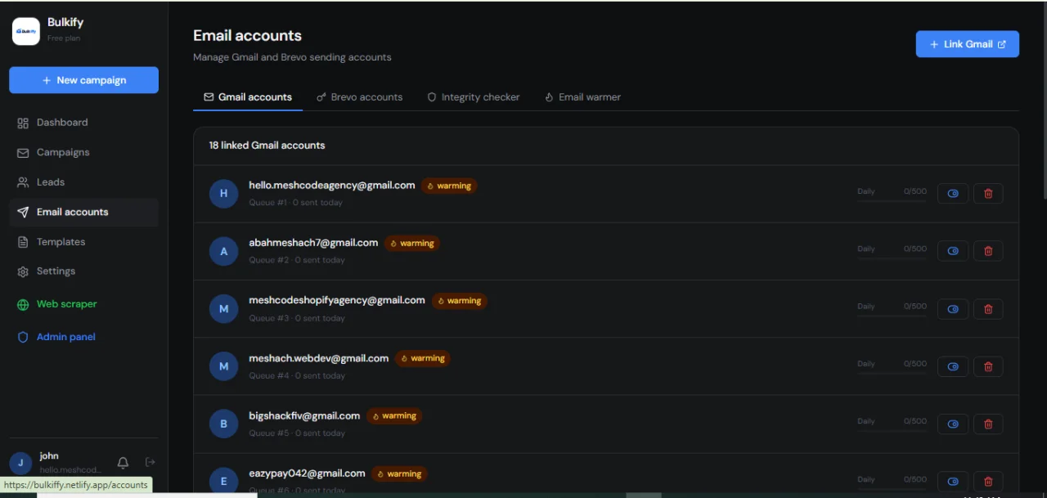
Task: Click 'Queue #3 · 0 sent today' text
Action: (x=297, y=318)
